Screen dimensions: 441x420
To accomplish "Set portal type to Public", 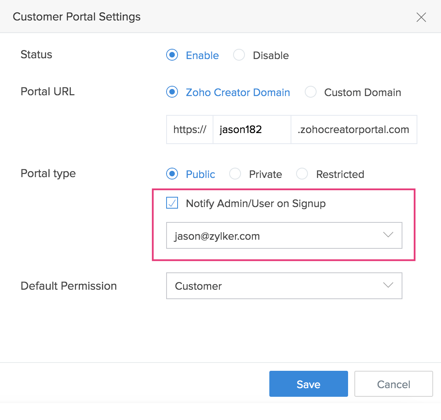I will 172,174.
